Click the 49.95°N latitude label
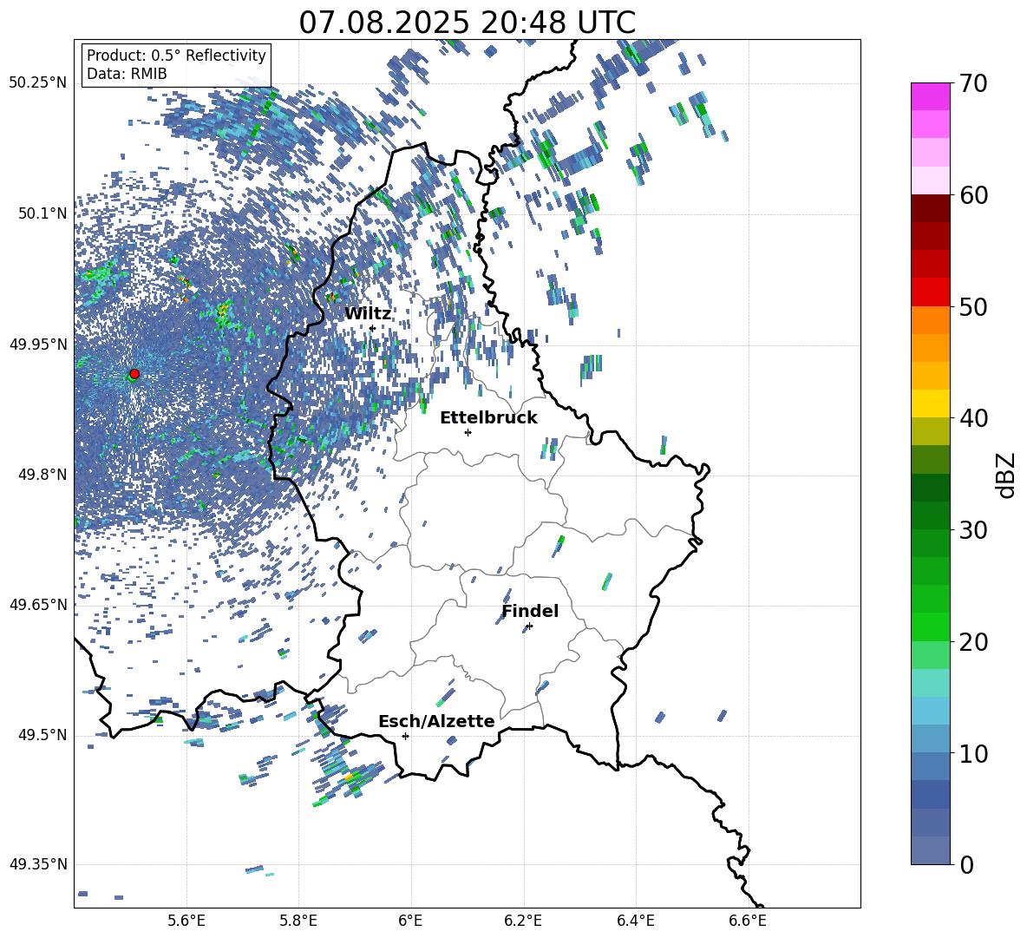This screenshot has width=1027, height=938. 38,344
